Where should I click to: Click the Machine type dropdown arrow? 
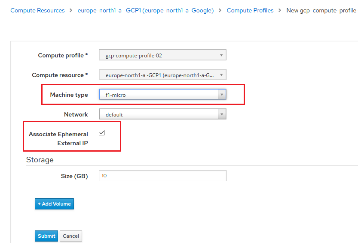(x=222, y=95)
